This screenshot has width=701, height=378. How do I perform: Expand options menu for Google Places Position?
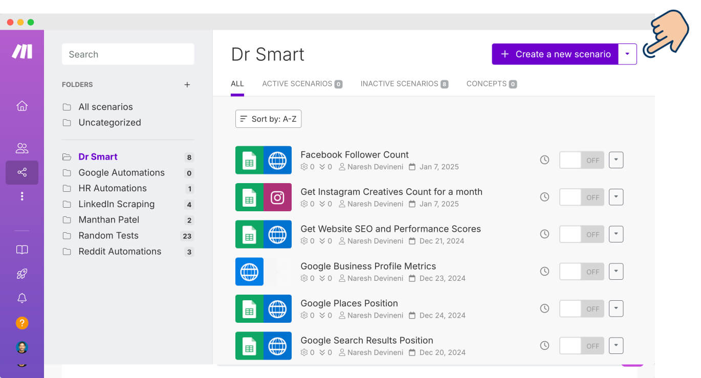pyautogui.click(x=616, y=308)
